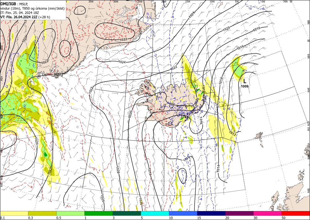Click the '30W' longitude label at top
Screen dimensions: 310x220
(x=116, y=2)
